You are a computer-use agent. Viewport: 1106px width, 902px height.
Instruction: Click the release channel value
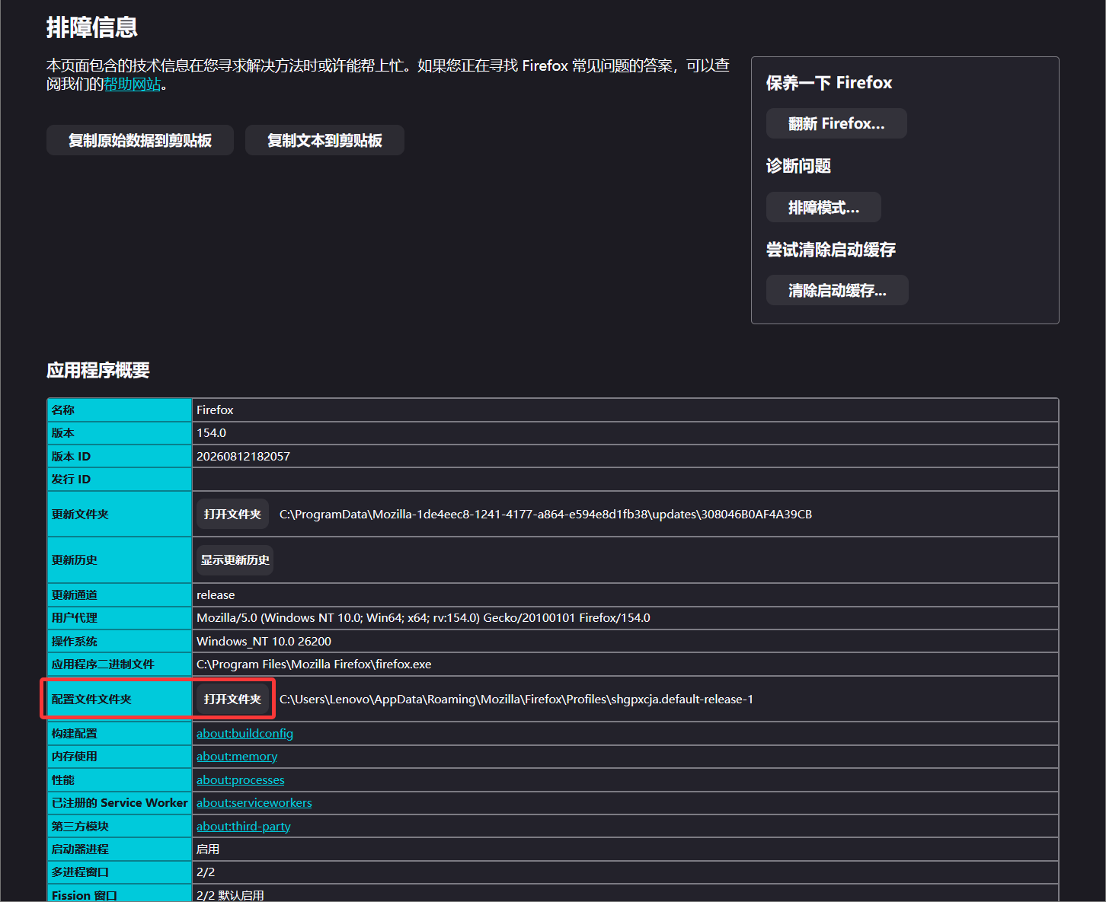[216, 594]
